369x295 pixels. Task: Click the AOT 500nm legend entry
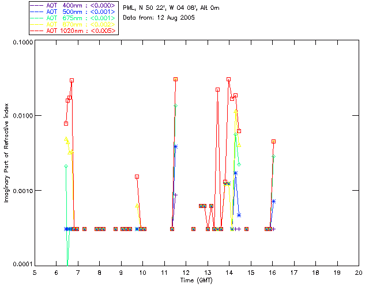click(x=73, y=12)
